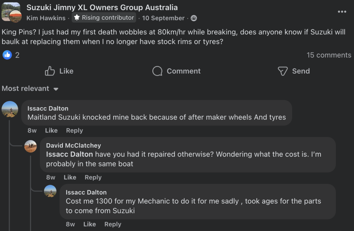This screenshot has height=231, width=354.
Task: Reply to the 'Cost me 1300' comment
Action: pos(113,224)
